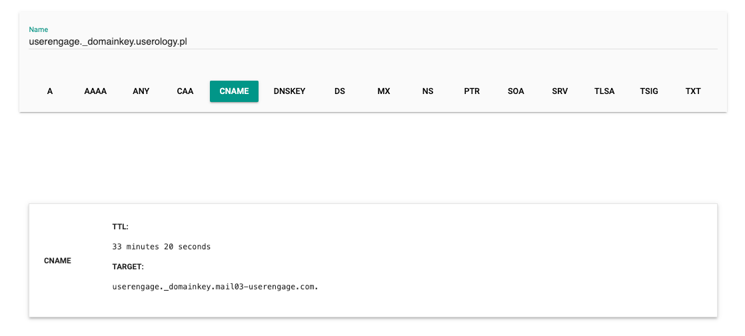
Task: Select the A record type
Action: 50,91
